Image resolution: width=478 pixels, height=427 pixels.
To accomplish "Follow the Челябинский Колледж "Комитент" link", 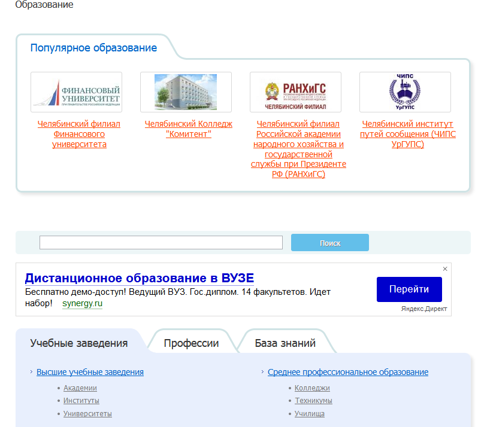I will click(188, 129).
